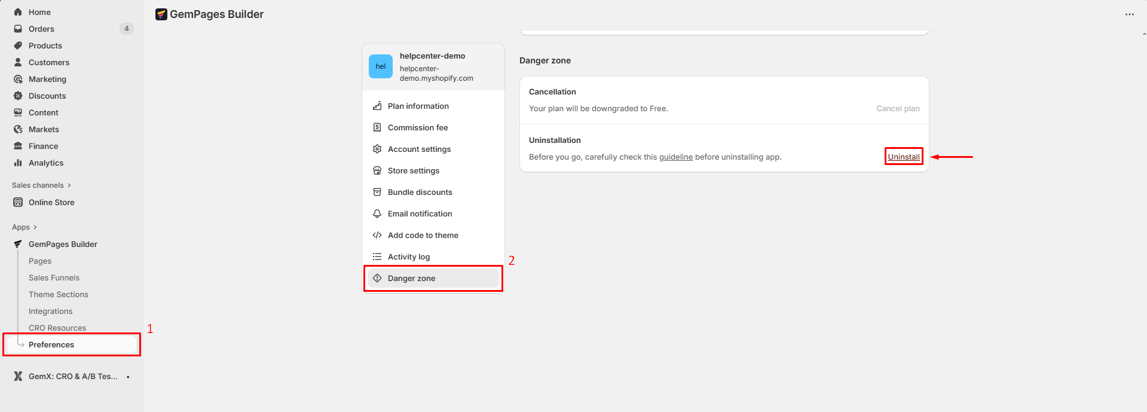Click the Discounts badge icon

(18, 96)
